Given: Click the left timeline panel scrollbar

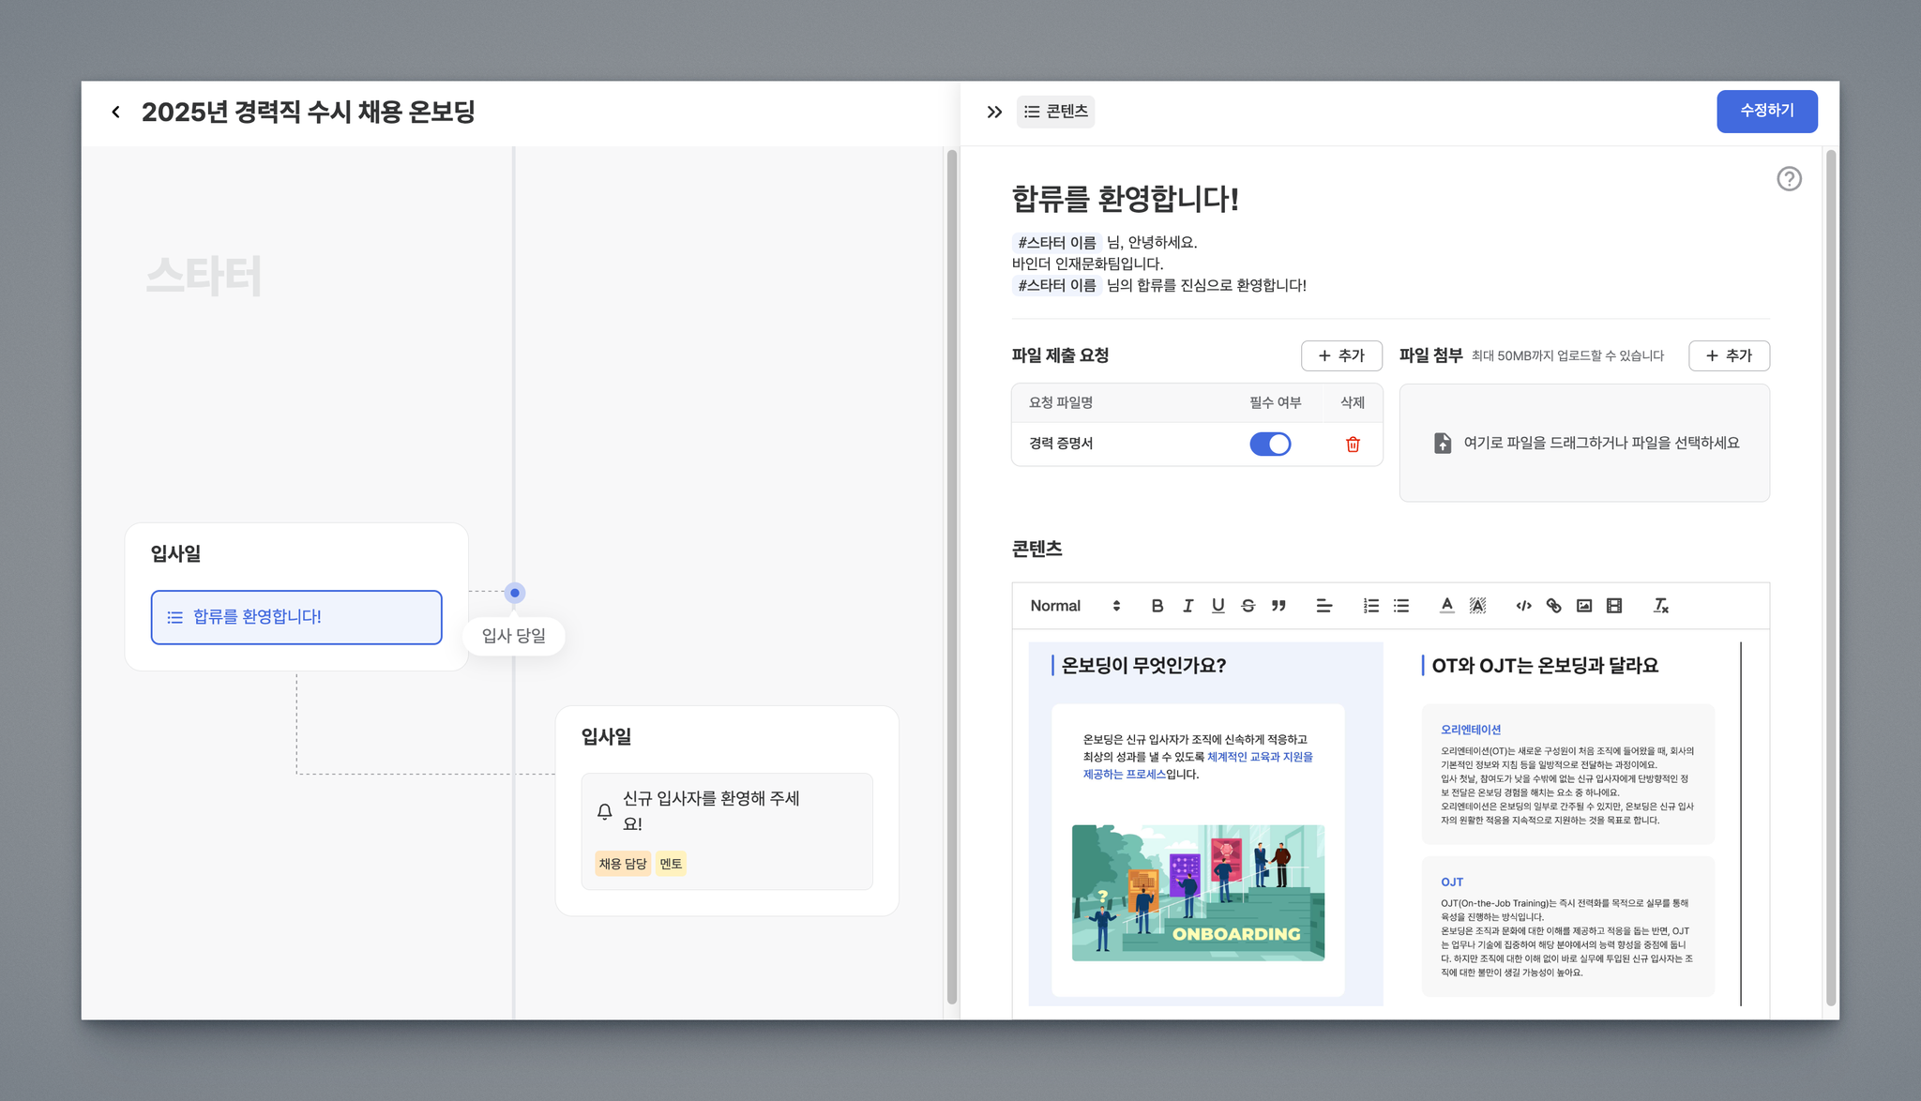Looking at the screenshot, I should pos(951,577).
